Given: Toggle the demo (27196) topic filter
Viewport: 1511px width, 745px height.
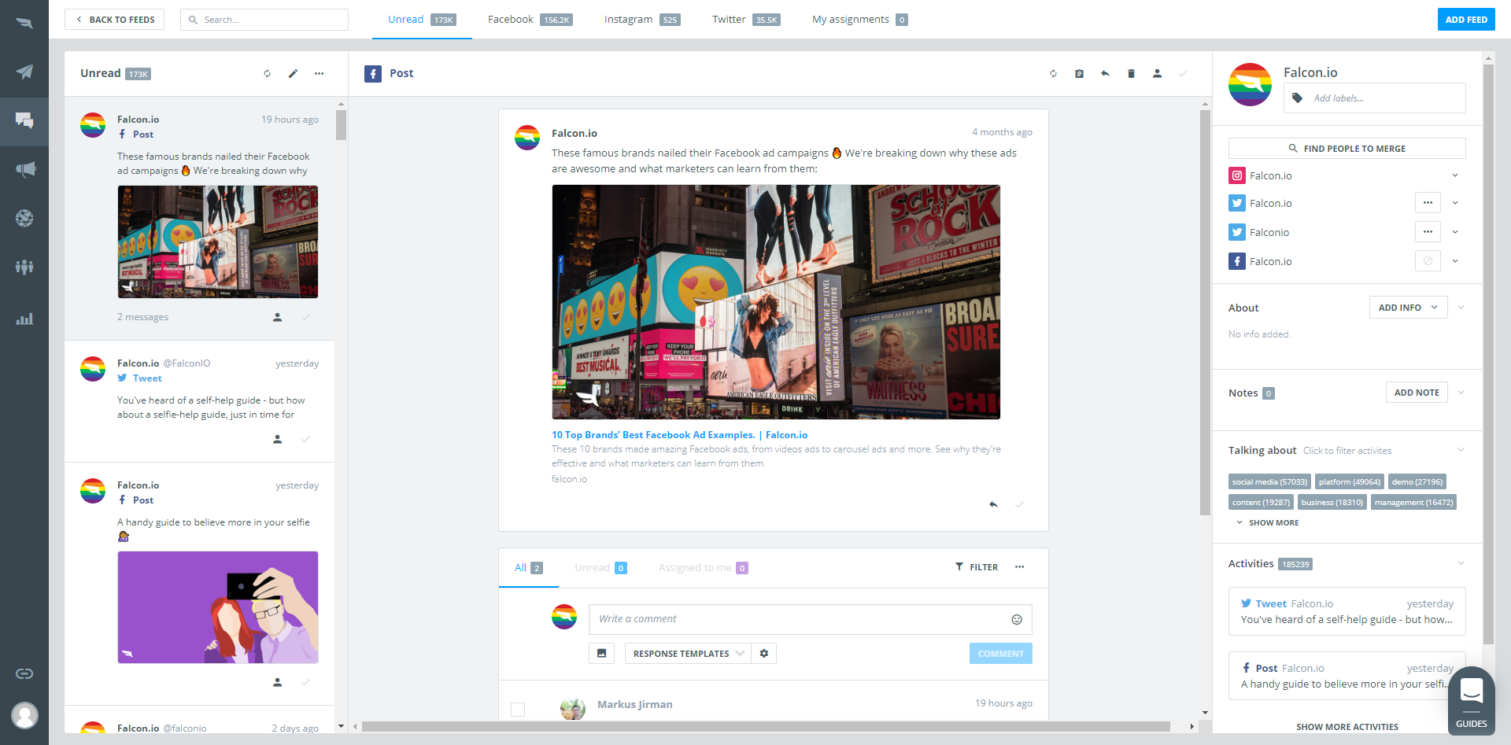Looking at the screenshot, I should click(1417, 481).
